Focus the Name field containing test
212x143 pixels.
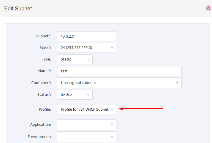coord(119,71)
